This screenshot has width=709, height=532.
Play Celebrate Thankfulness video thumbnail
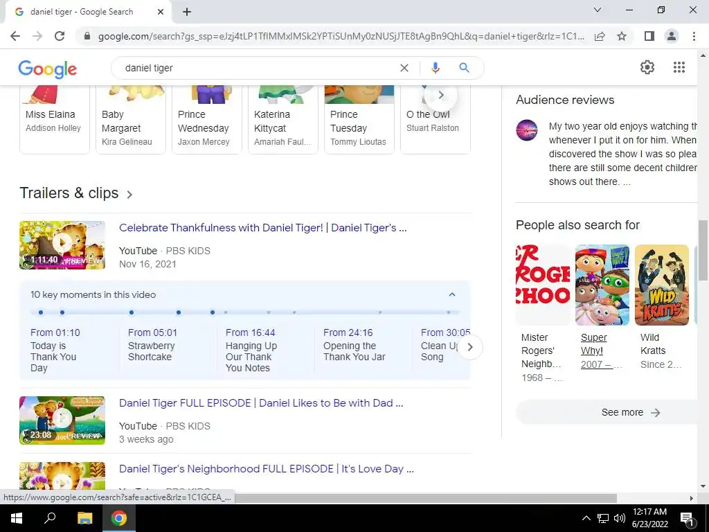[x=62, y=245]
